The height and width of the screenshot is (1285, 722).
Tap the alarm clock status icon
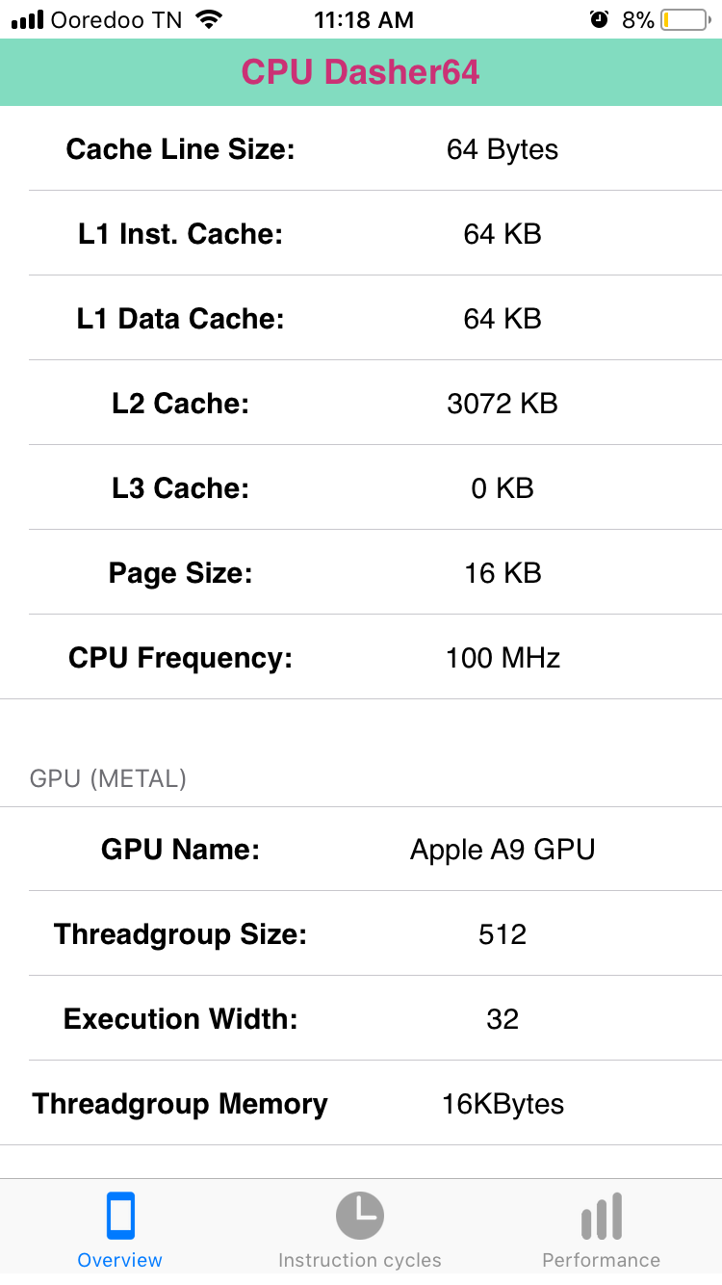(600, 19)
